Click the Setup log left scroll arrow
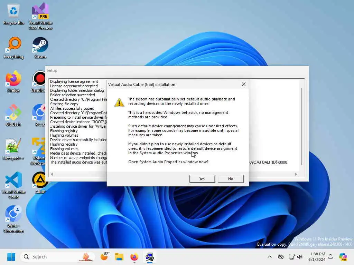The width and height of the screenshot is (354, 265). [52, 174]
